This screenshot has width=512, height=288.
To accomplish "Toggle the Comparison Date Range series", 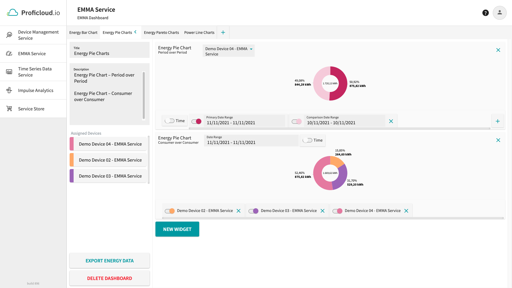I will (297, 121).
